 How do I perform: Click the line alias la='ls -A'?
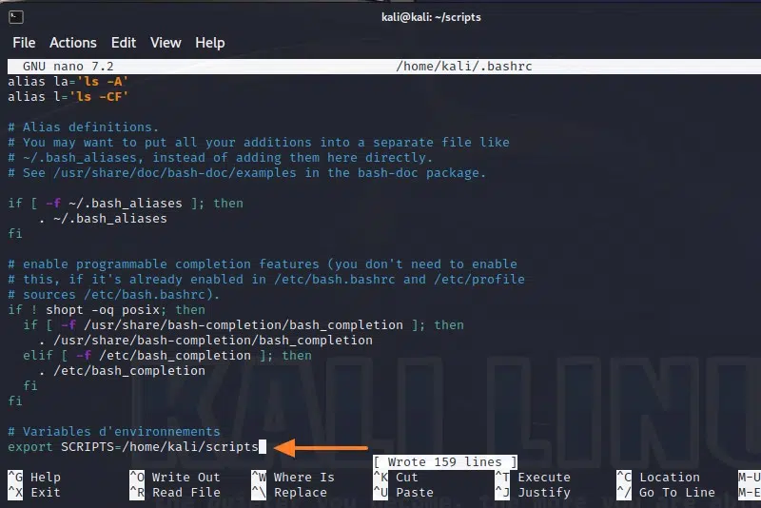click(x=68, y=82)
